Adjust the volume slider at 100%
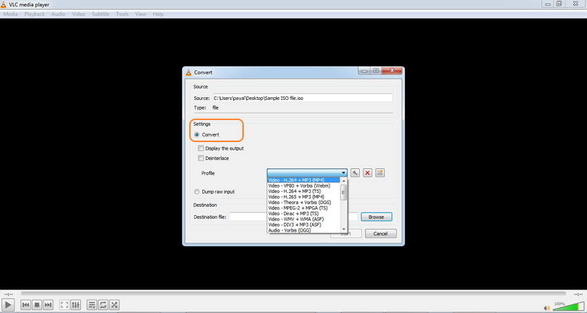The width and height of the screenshot is (587, 313). tap(568, 307)
